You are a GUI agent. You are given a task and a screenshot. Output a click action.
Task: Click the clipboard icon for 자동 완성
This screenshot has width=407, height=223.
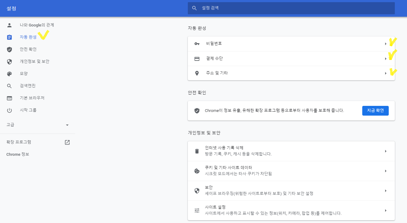point(9,37)
